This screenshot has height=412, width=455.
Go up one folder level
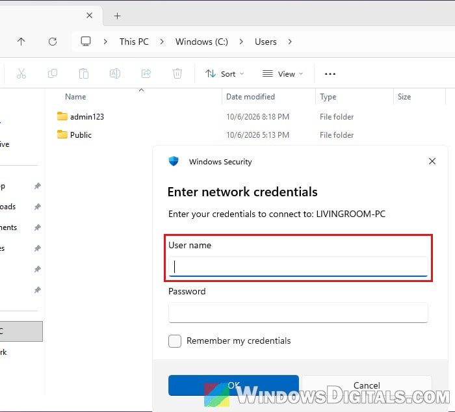point(21,42)
